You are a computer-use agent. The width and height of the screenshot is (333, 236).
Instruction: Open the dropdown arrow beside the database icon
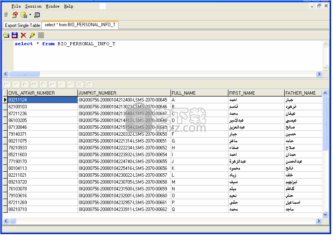(x=30, y=15)
